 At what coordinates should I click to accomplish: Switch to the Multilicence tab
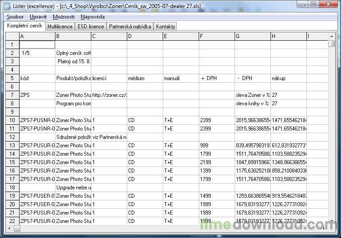point(60,27)
